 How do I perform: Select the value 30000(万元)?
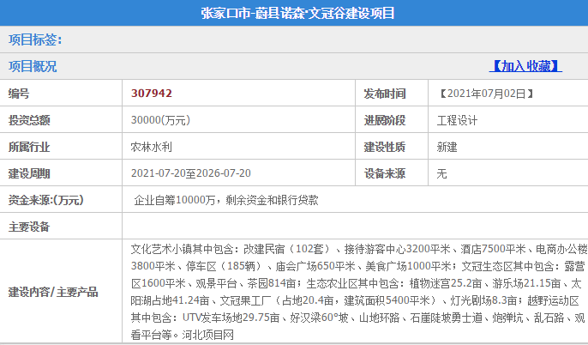160,120
